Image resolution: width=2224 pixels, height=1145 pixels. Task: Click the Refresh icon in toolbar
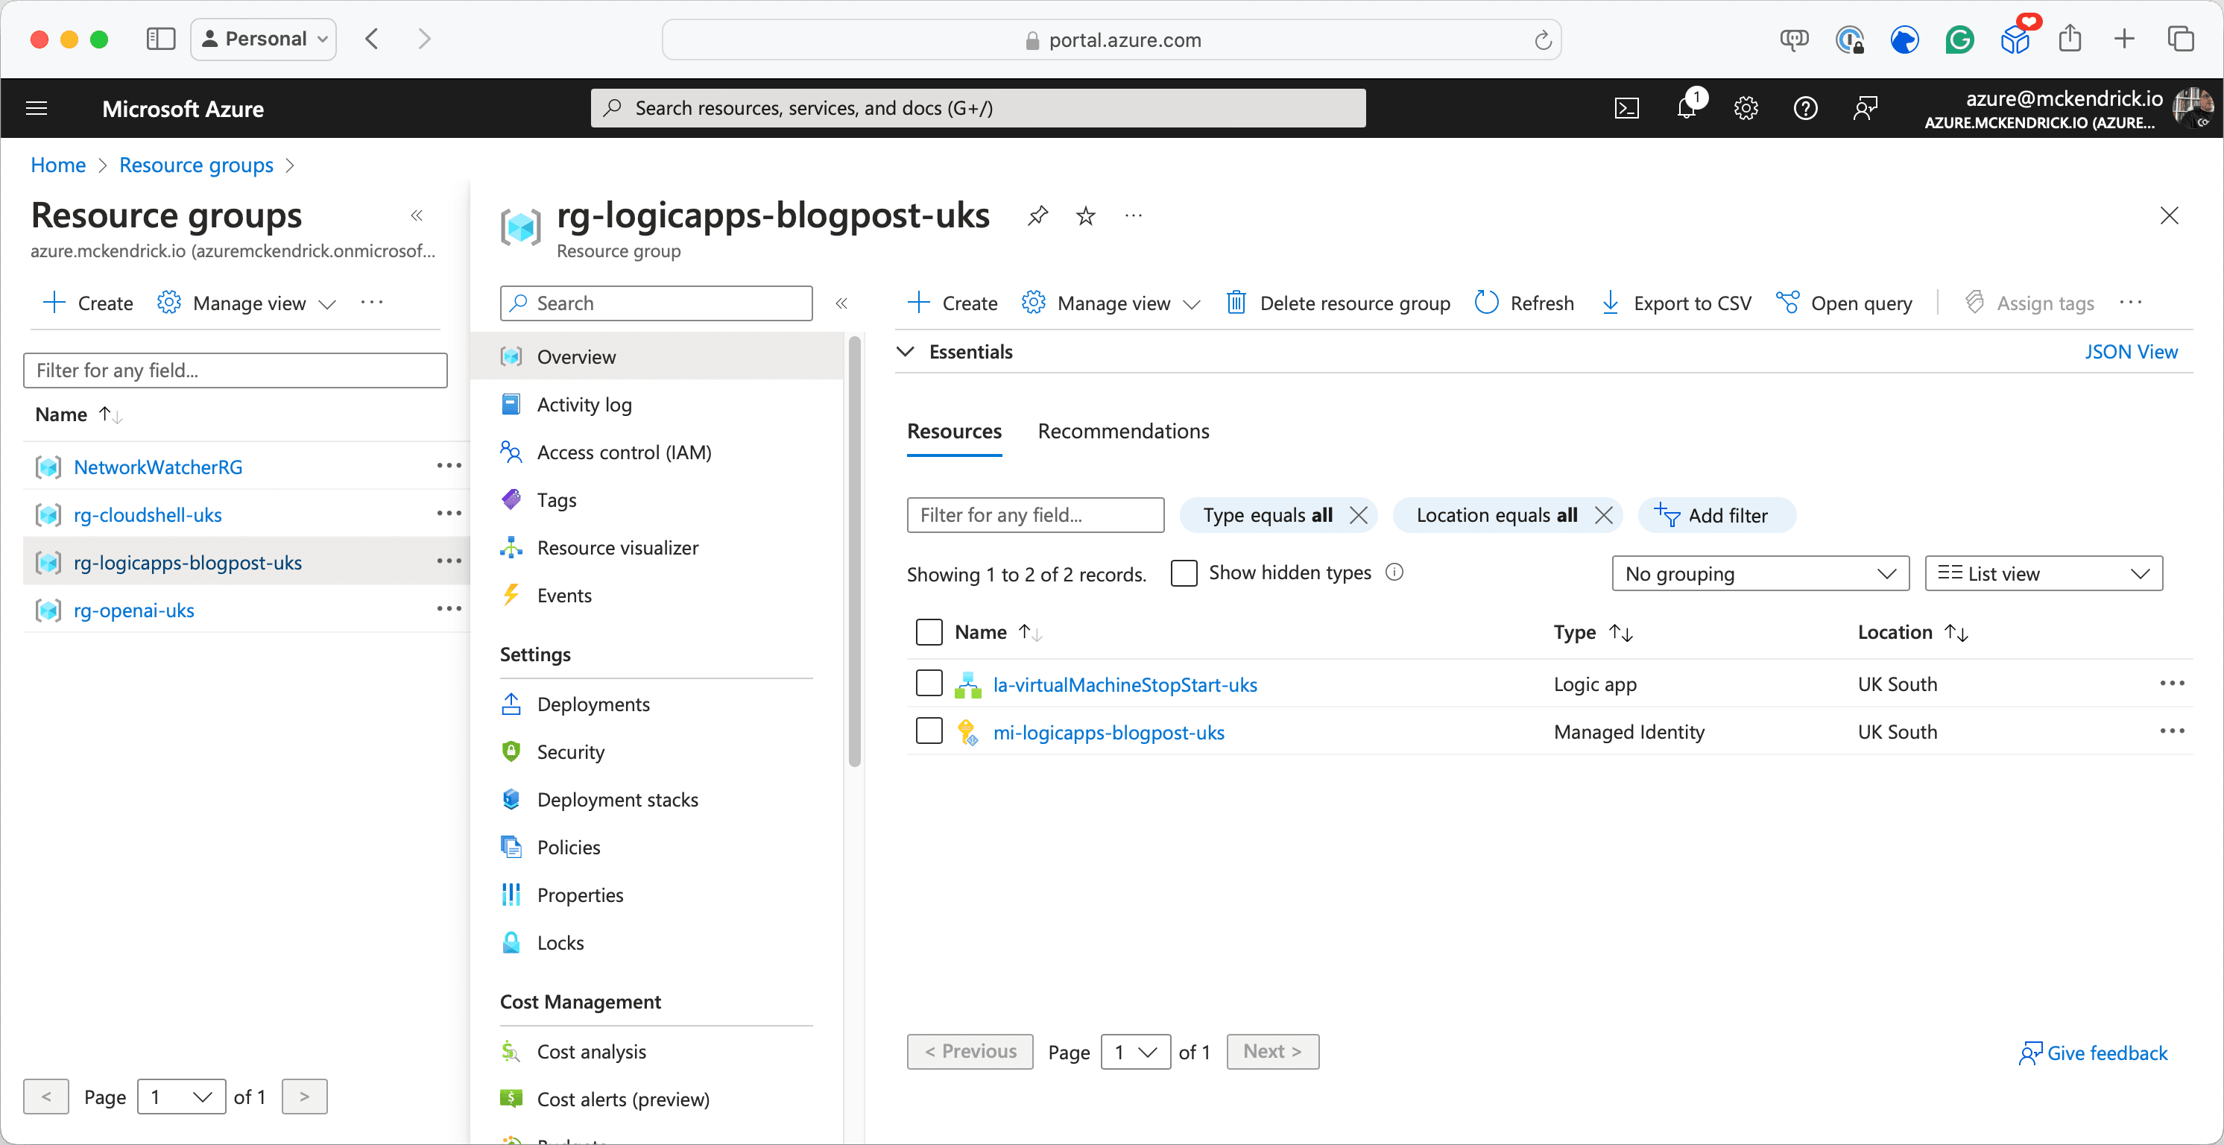coord(1486,303)
